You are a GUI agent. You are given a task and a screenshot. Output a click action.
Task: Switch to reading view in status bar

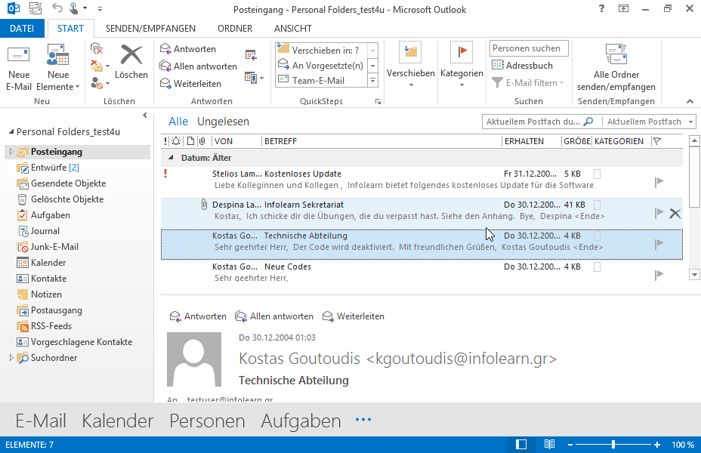[549, 445]
